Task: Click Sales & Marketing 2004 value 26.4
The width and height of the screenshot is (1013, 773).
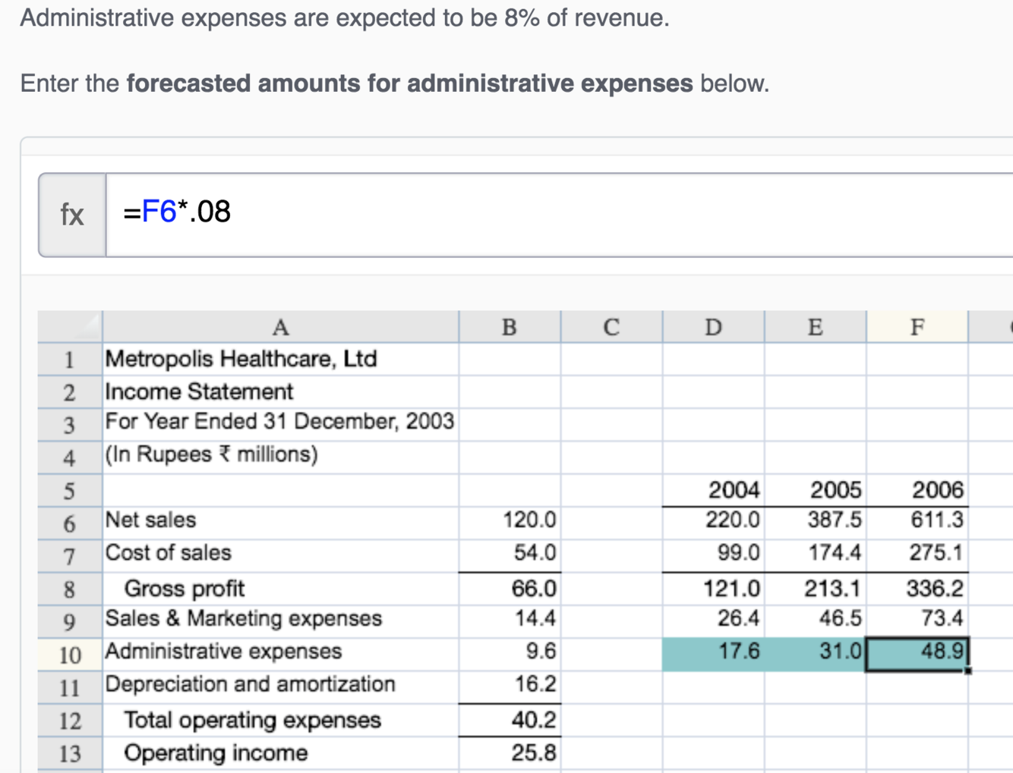Action: click(713, 621)
